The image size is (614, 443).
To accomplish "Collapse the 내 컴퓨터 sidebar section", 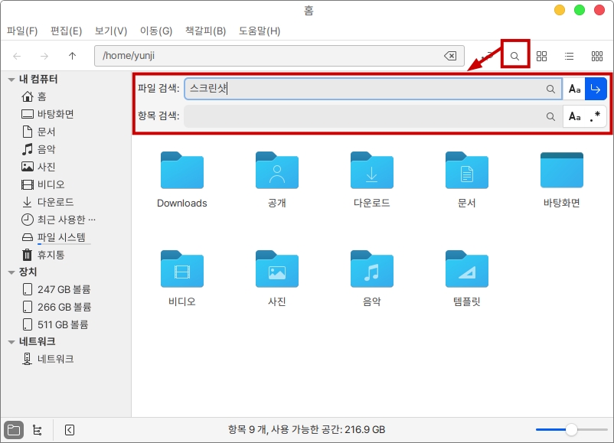I will pos(11,80).
